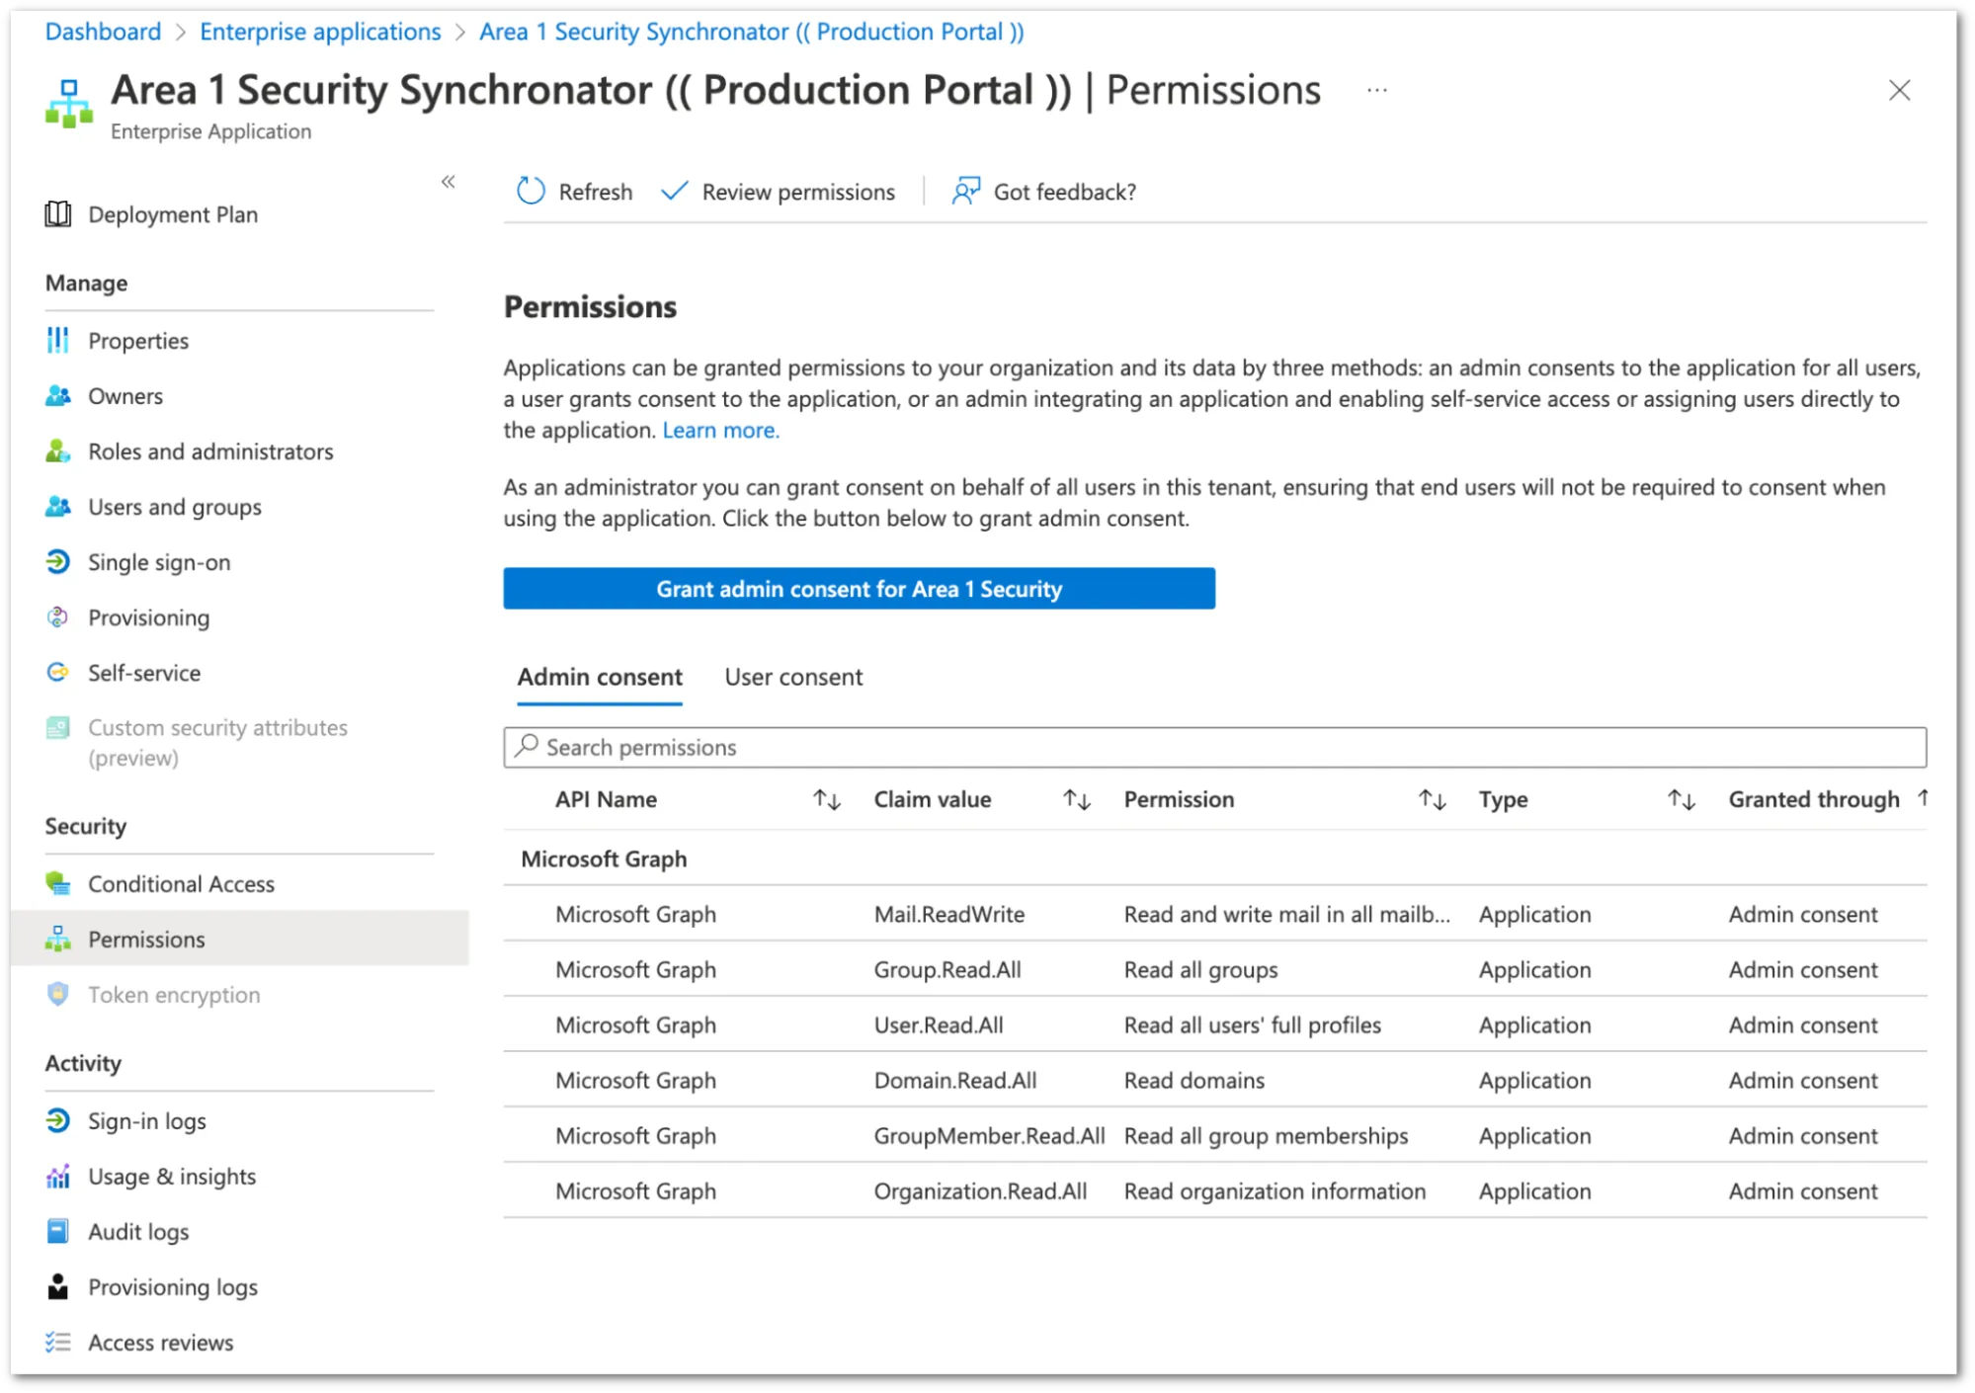Click the Refresh icon on the toolbar

[531, 191]
